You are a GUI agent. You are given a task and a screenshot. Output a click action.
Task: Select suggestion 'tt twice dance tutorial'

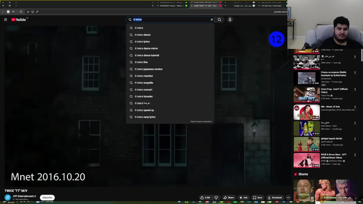click(x=170, y=55)
